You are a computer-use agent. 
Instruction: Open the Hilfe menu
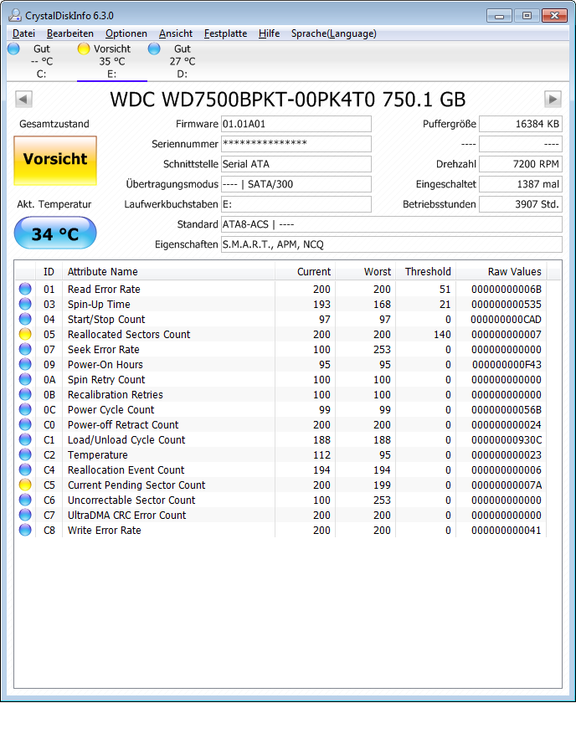pos(269,33)
